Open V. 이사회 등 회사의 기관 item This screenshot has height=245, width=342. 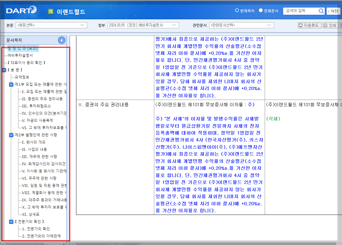tap(44, 171)
